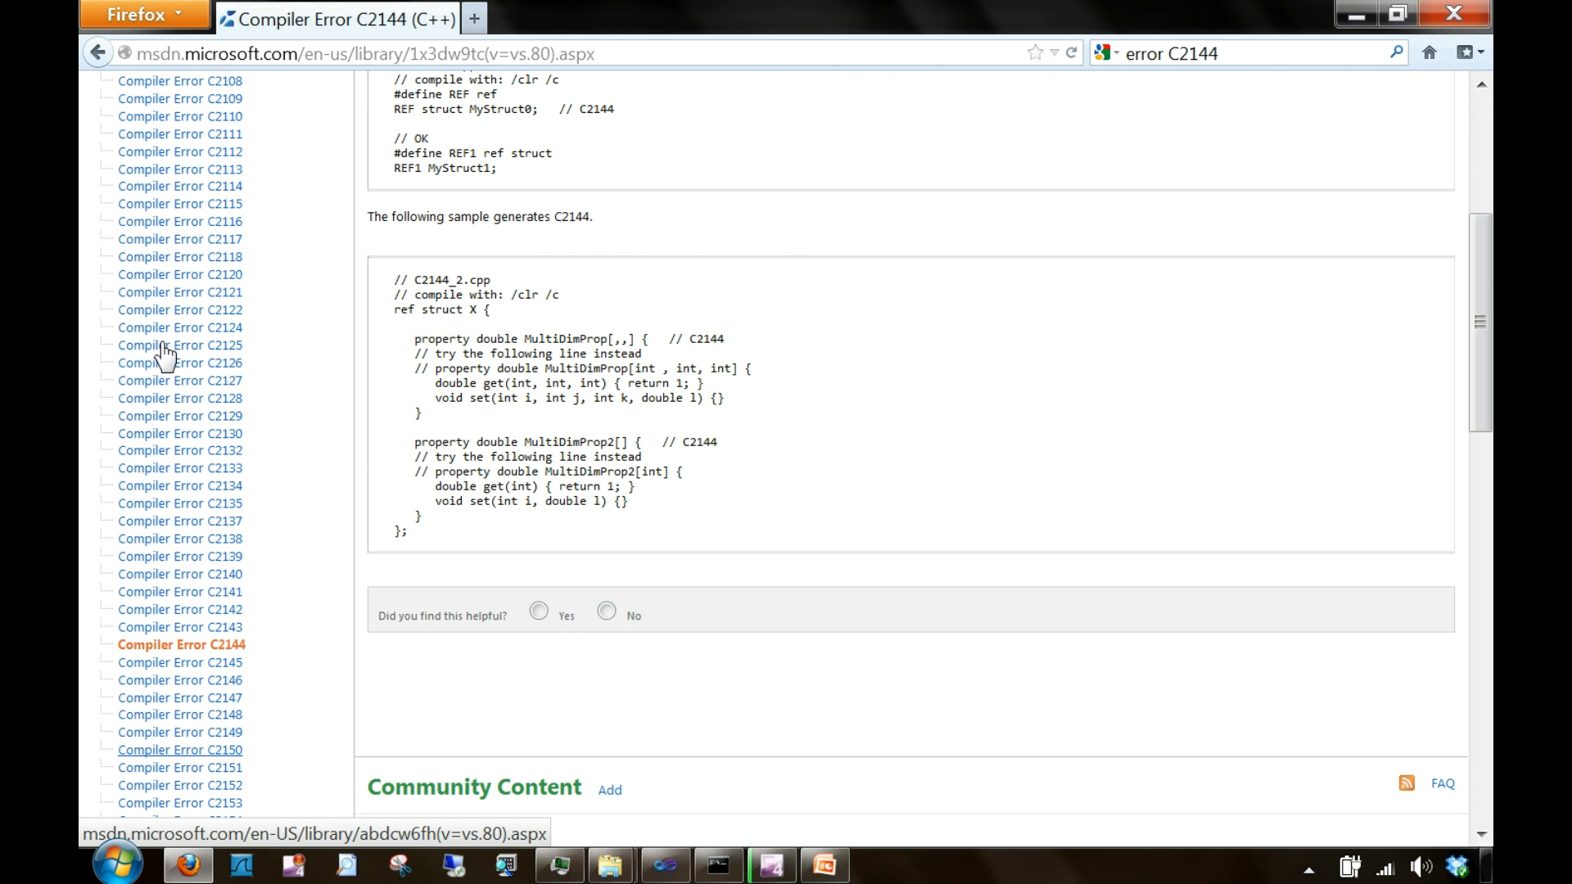Open Google search engine options dropdown

pos(1104,52)
